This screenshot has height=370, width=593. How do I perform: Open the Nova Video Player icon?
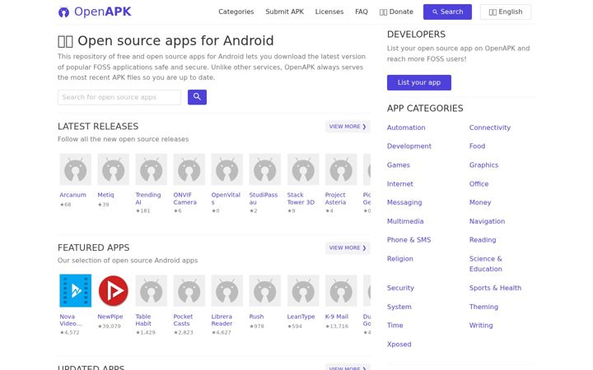pyautogui.click(x=75, y=291)
